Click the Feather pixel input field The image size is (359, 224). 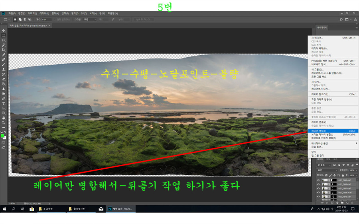coord(47,19)
